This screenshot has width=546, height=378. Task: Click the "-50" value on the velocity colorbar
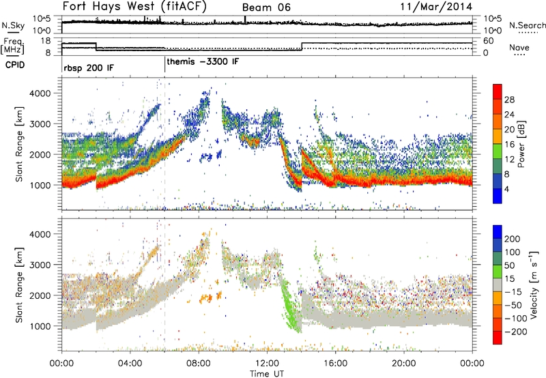[513, 305]
